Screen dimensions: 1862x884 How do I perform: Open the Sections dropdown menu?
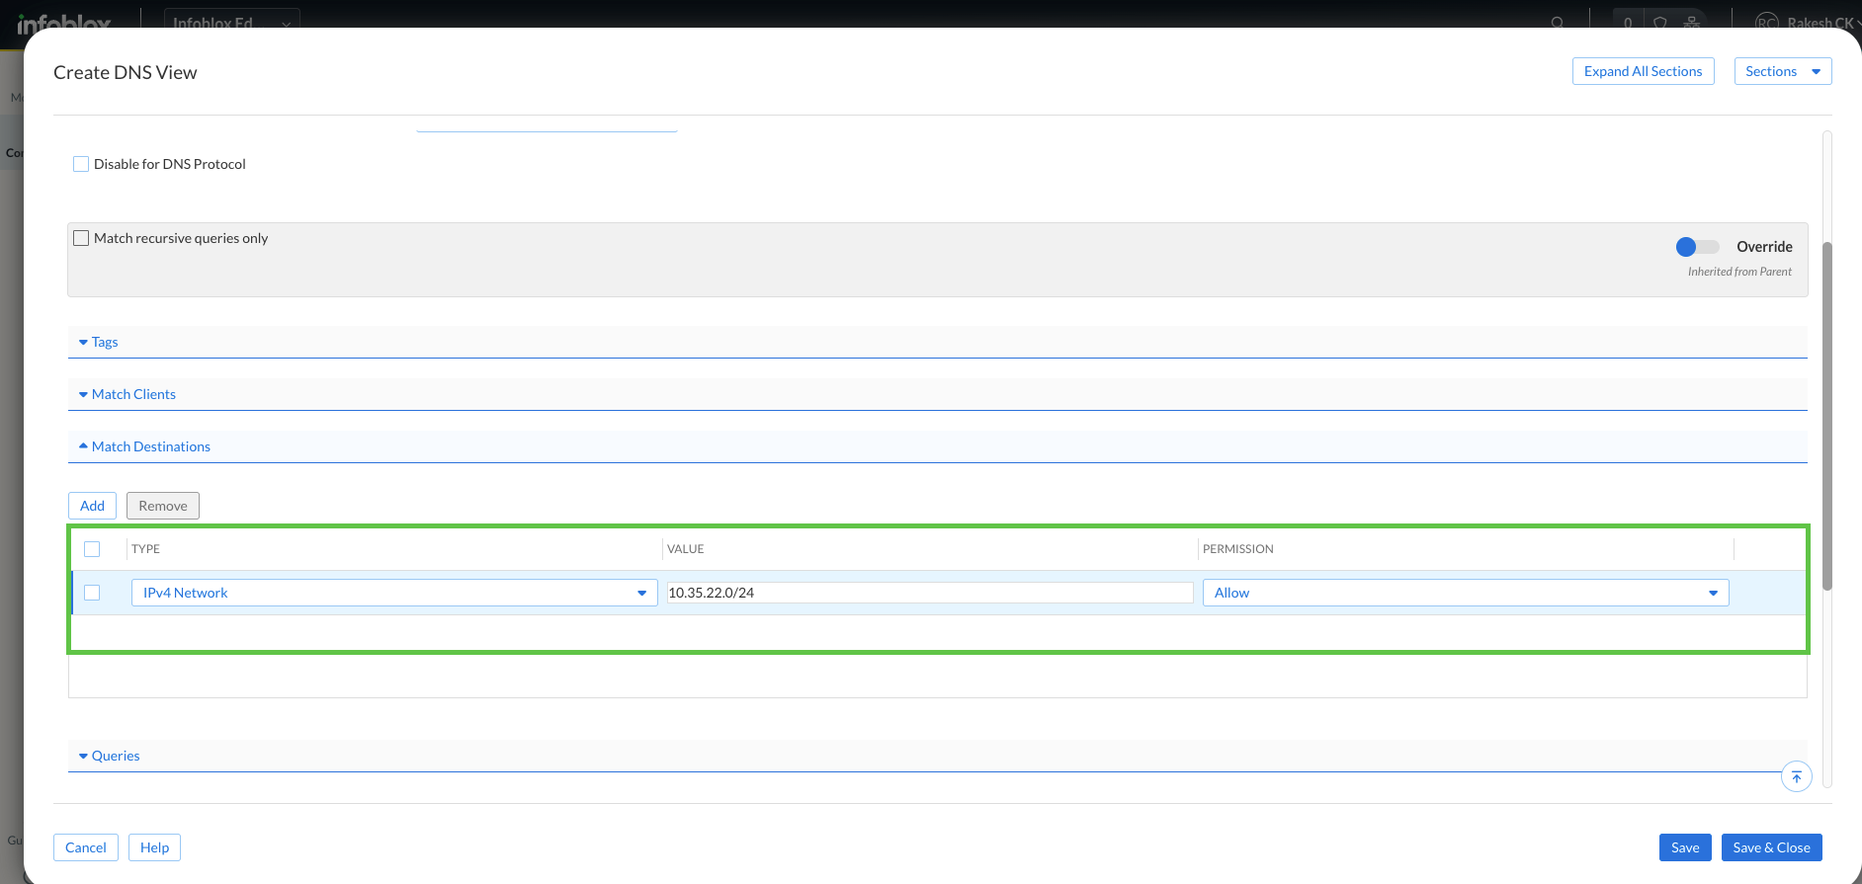1782,71
